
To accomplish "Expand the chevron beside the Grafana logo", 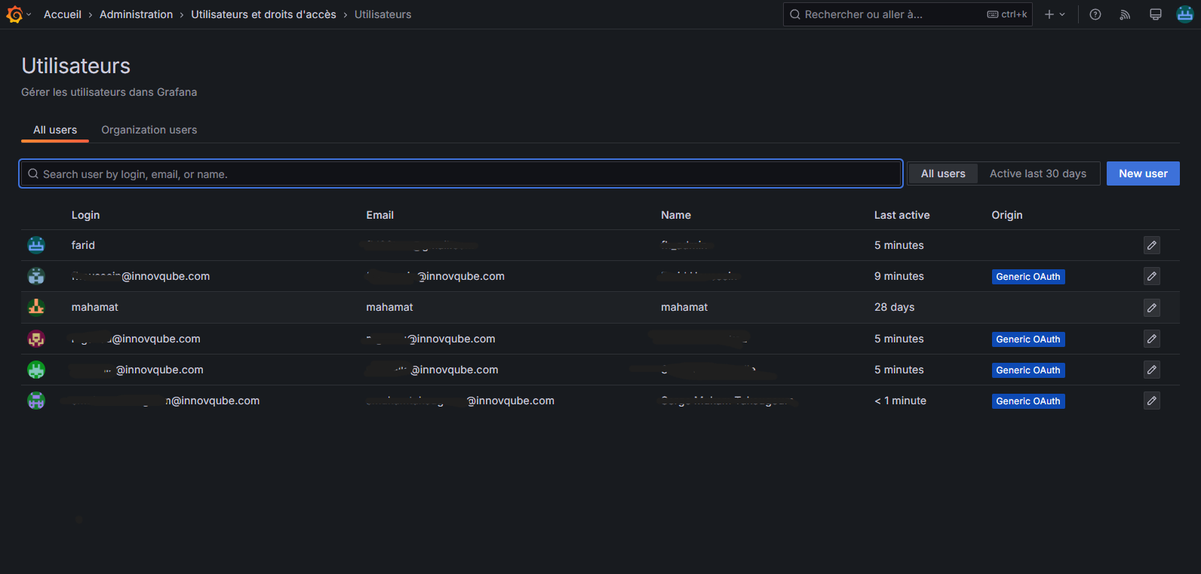I will (x=29, y=14).
